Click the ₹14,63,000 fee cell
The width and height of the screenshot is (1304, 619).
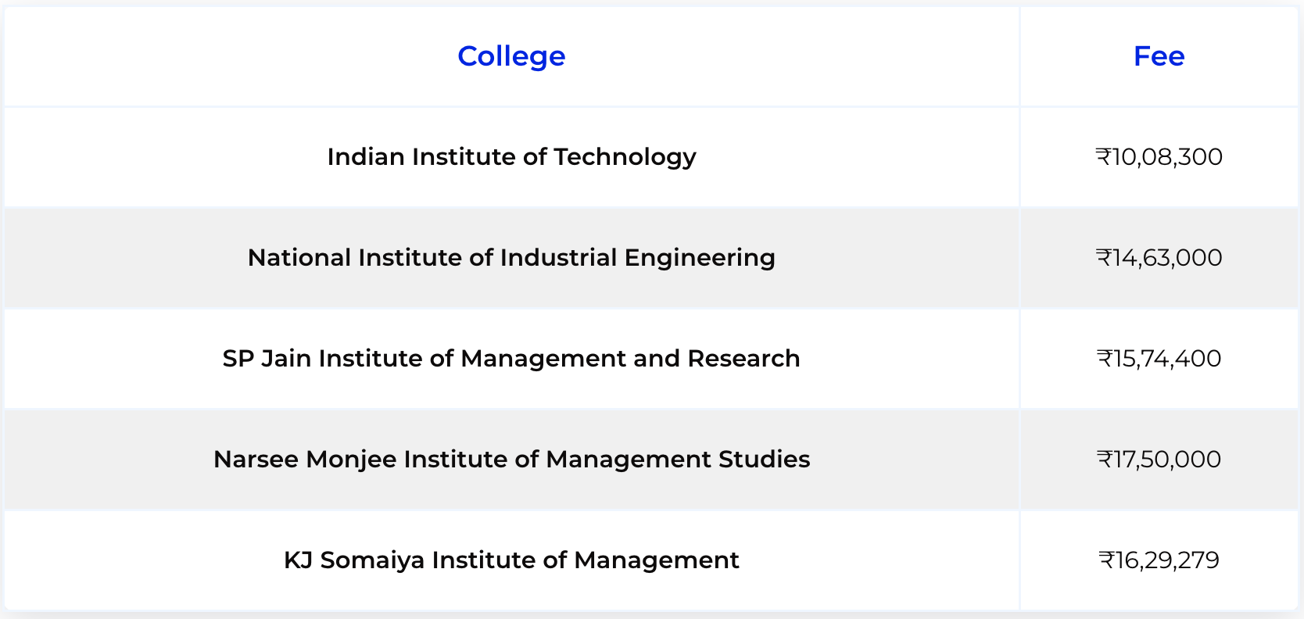1159,258
